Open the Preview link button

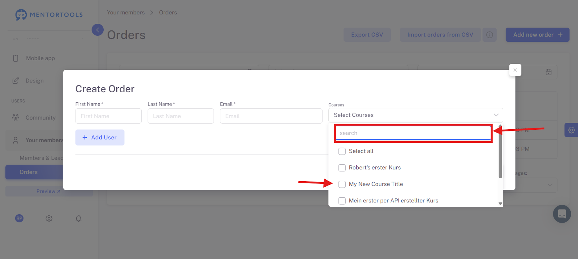(48, 191)
